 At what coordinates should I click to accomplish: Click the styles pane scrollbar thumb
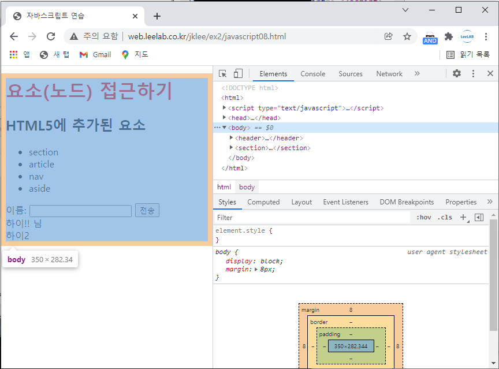(x=493, y=275)
